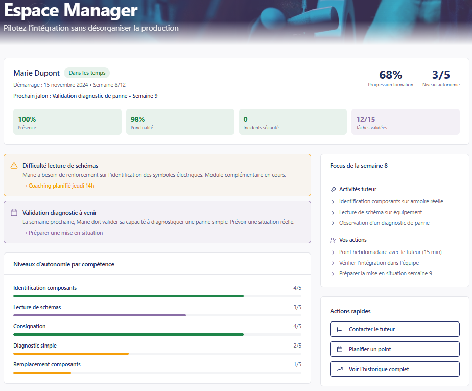Click the calendar icon in Planifier un point
Screen dimensions: 472x391
[340, 349]
